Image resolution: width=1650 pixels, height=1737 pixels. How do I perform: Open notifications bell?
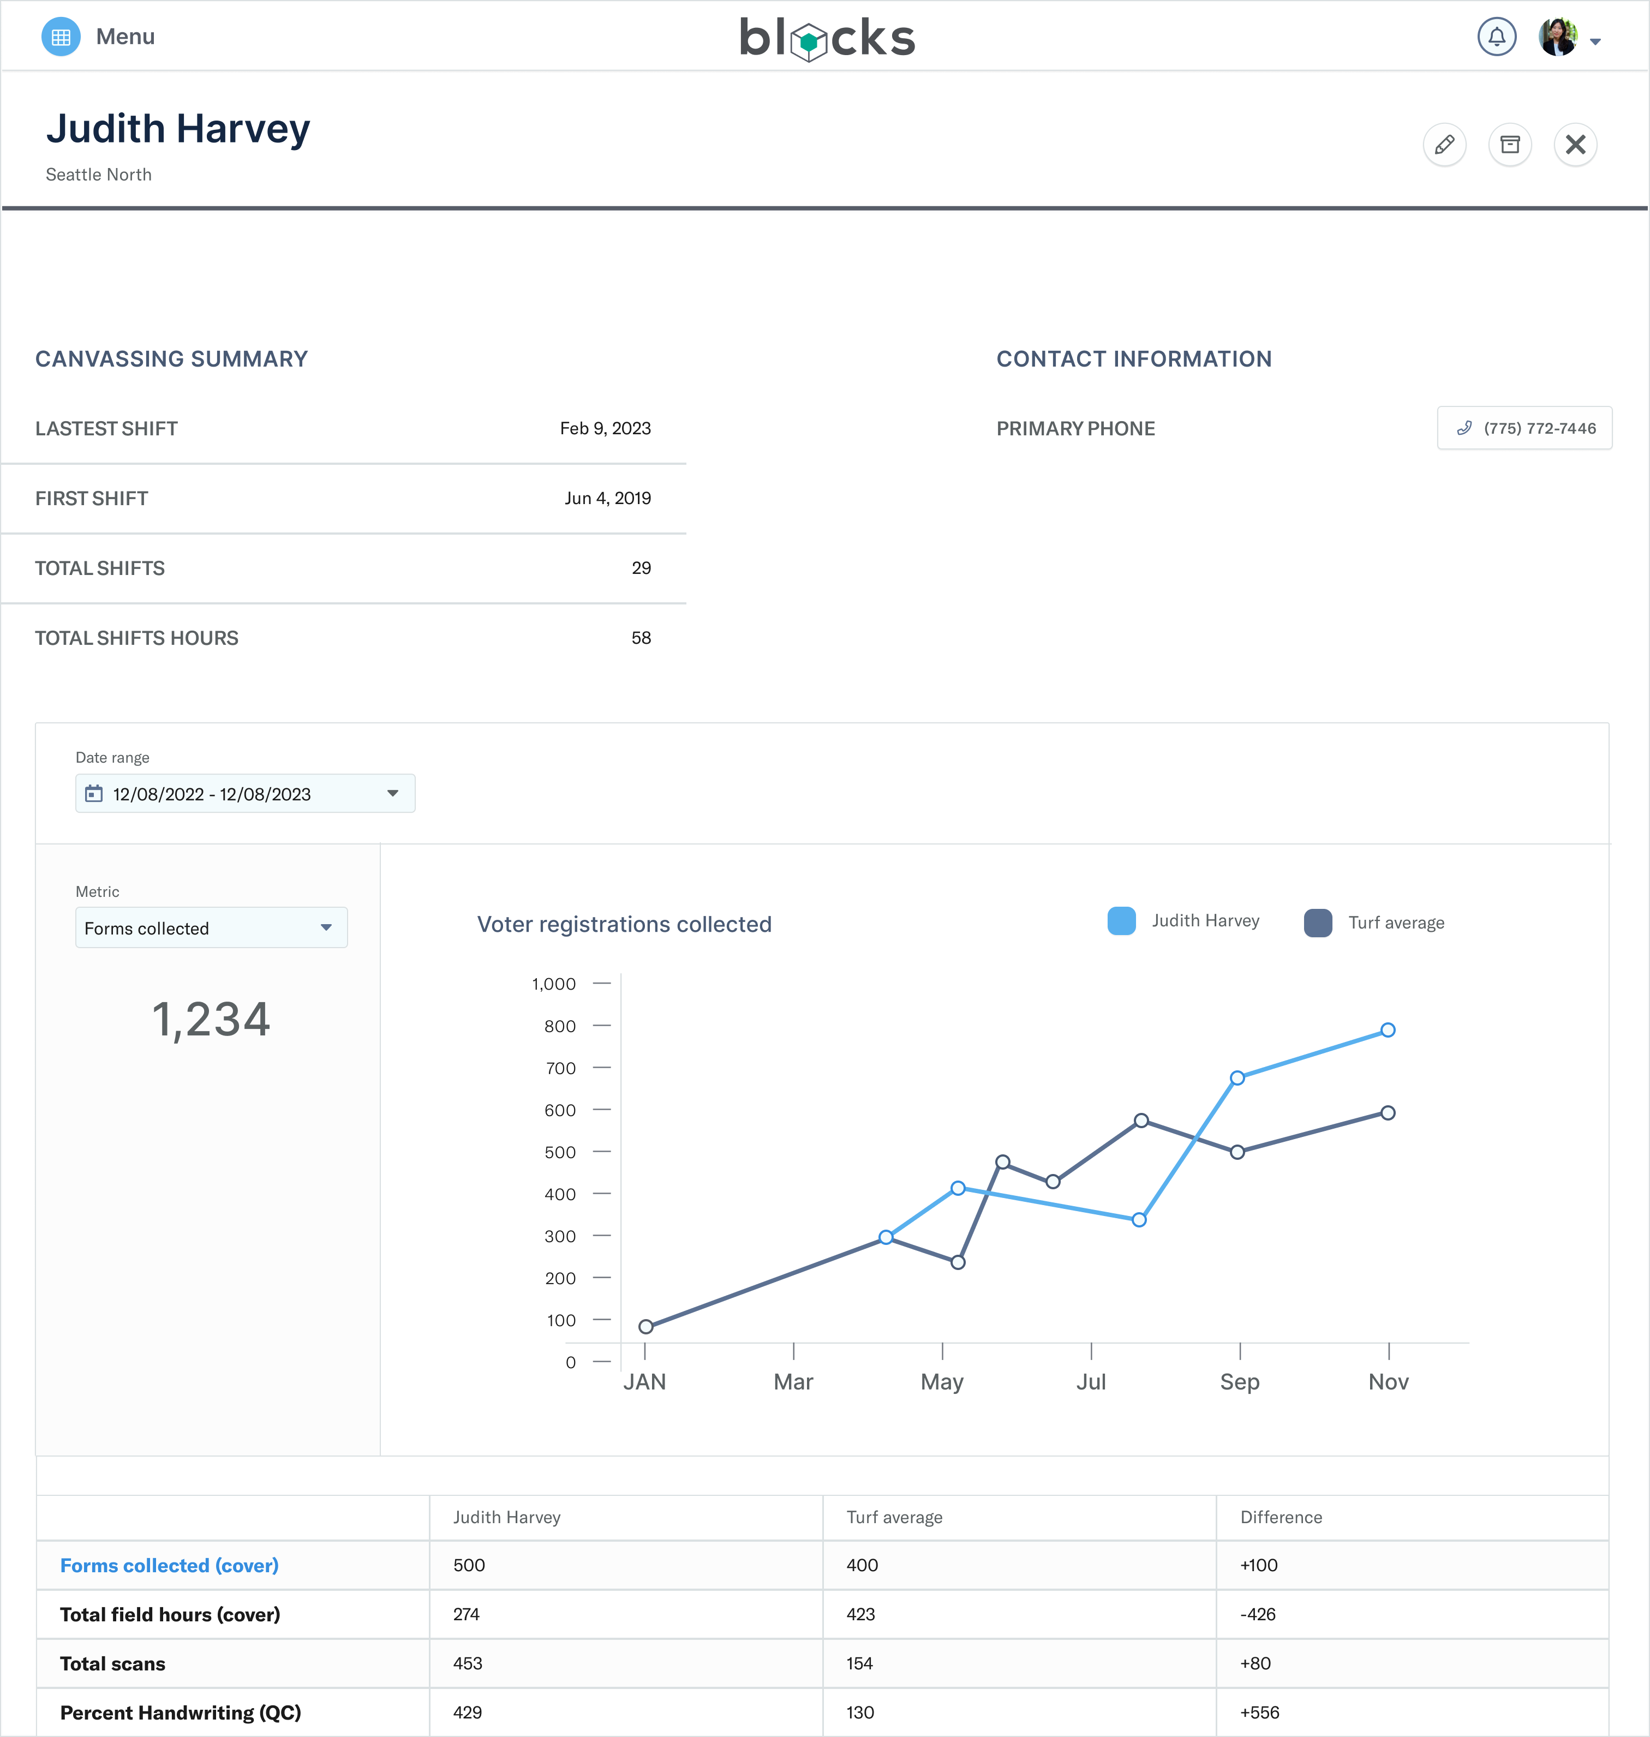(1496, 37)
